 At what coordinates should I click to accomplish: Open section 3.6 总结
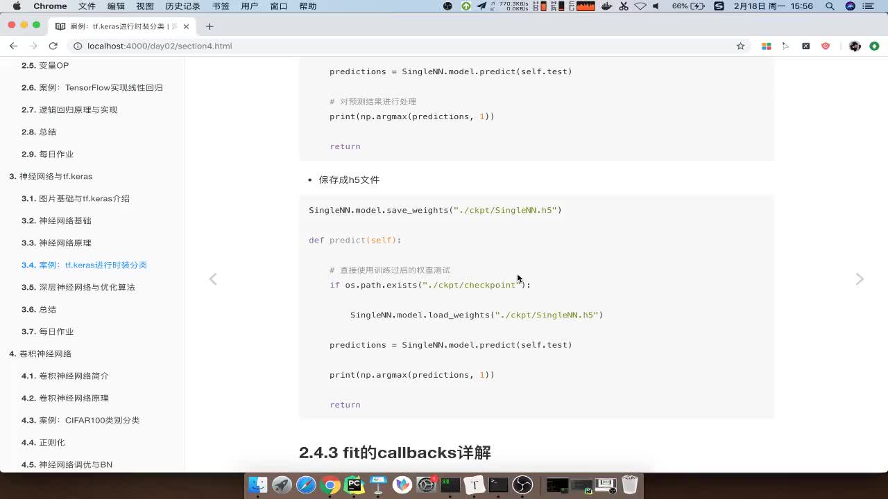tap(39, 309)
